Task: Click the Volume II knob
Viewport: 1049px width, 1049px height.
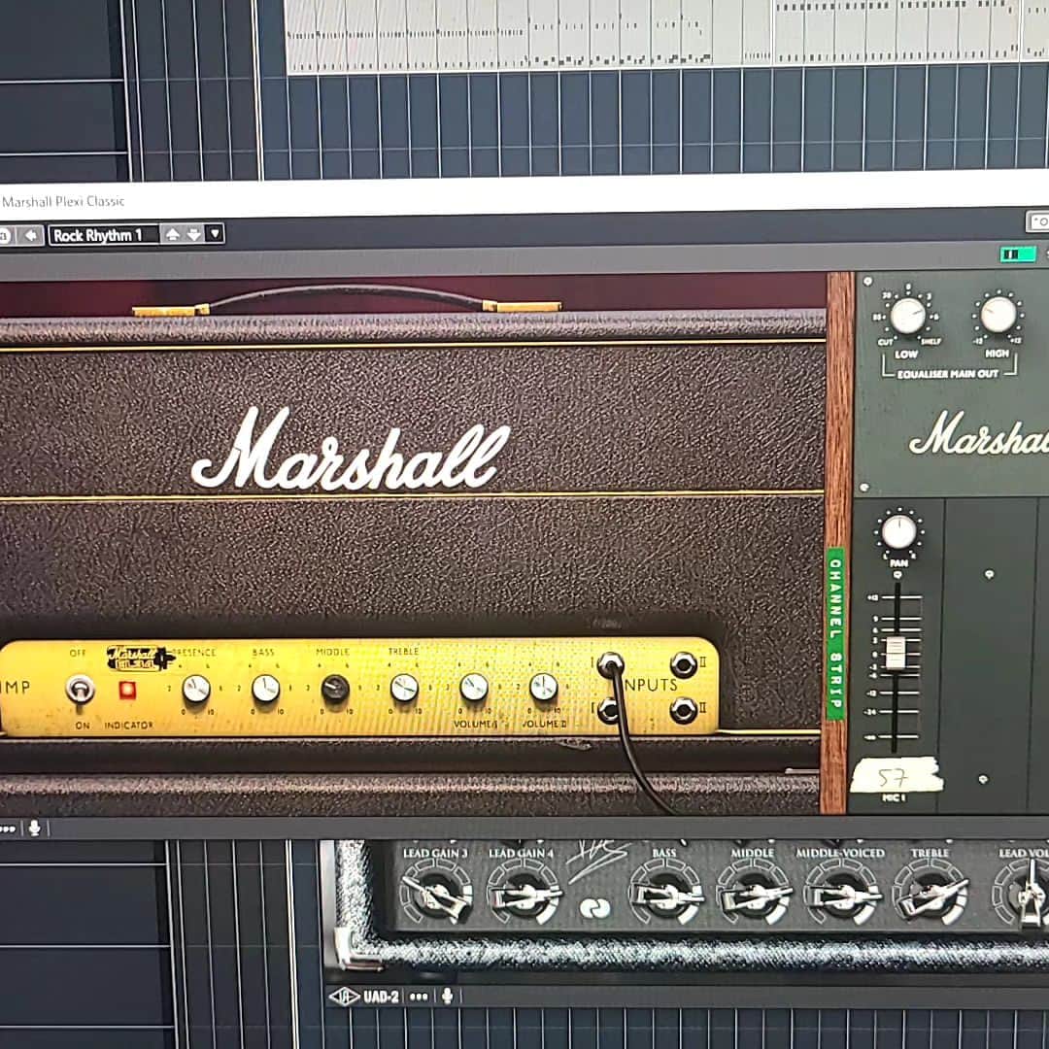Action: (x=543, y=687)
